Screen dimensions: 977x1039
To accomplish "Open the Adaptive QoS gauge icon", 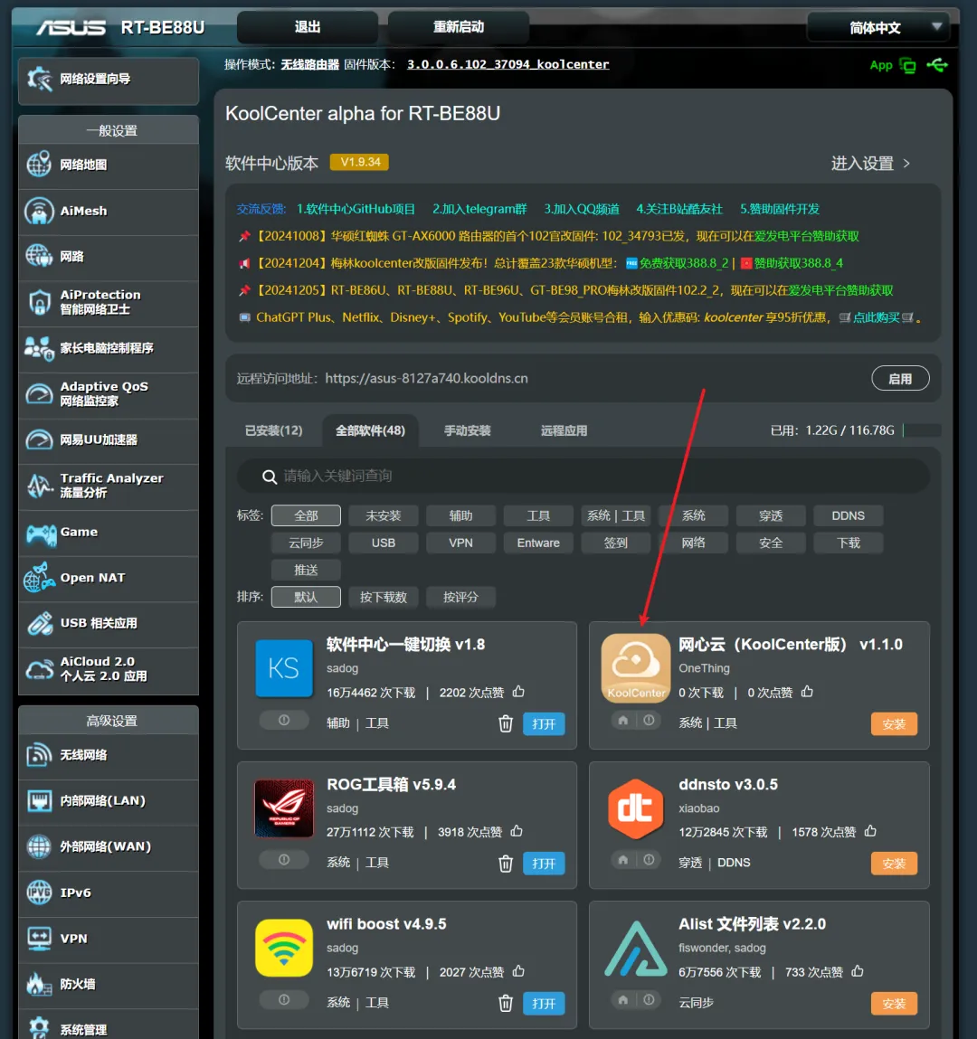I will pos(39,393).
